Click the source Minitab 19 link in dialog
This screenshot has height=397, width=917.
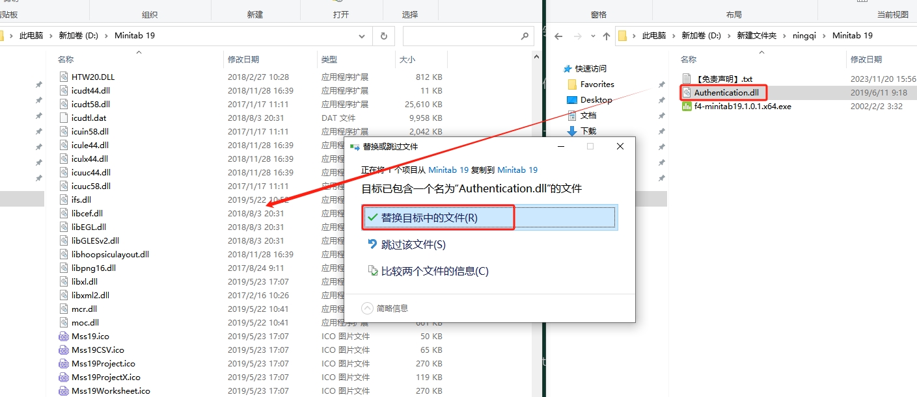[x=448, y=170]
